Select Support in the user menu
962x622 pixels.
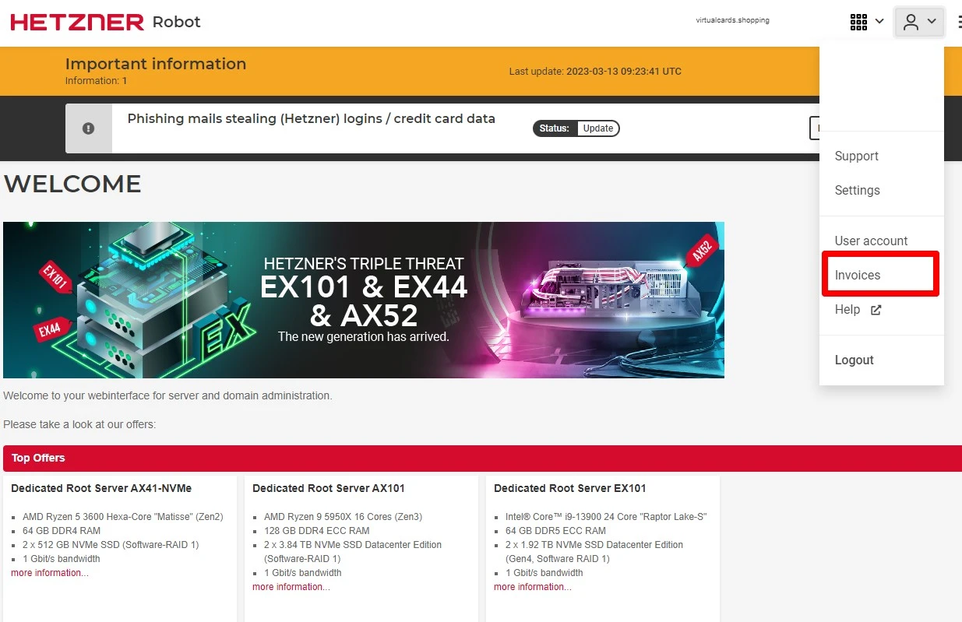[856, 156]
